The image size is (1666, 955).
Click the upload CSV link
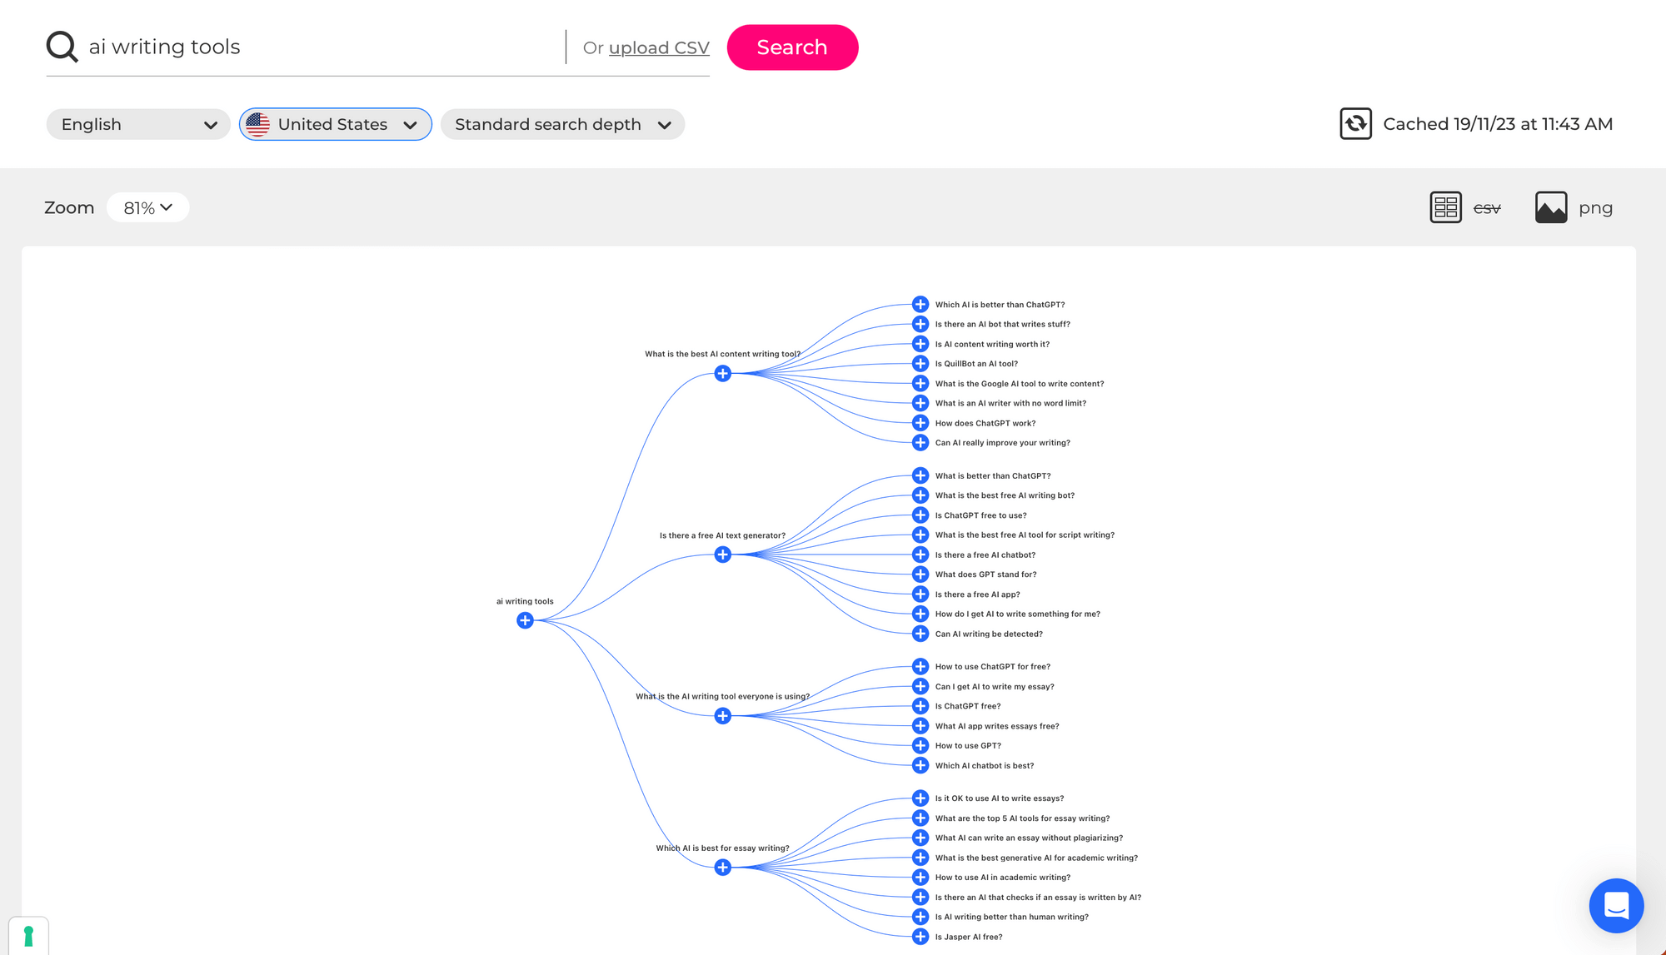pyautogui.click(x=659, y=47)
